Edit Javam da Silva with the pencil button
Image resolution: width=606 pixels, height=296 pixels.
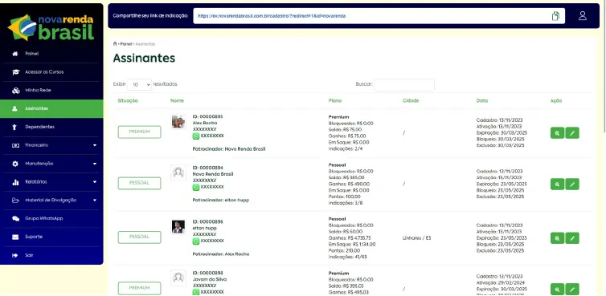572,289
